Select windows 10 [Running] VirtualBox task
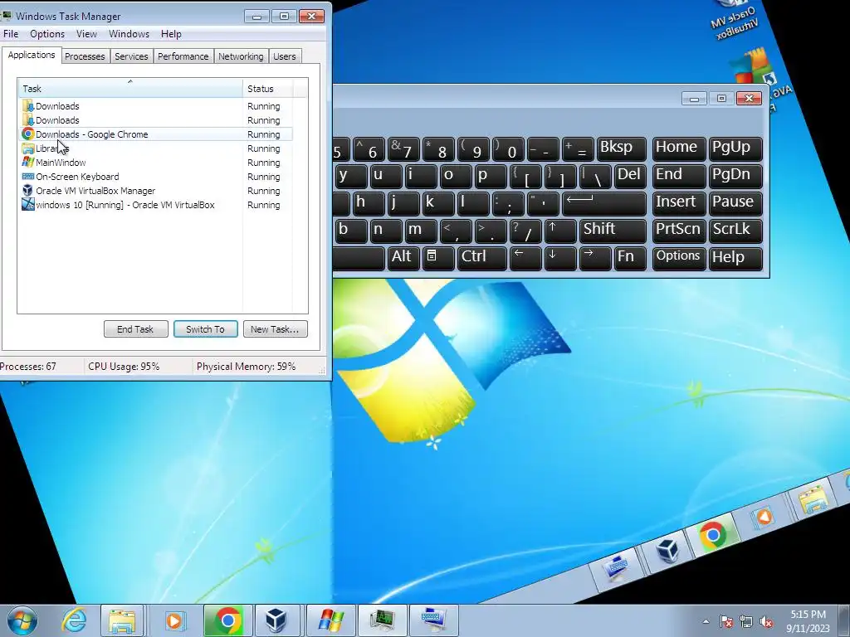The height and width of the screenshot is (637, 850). point(156,205)
